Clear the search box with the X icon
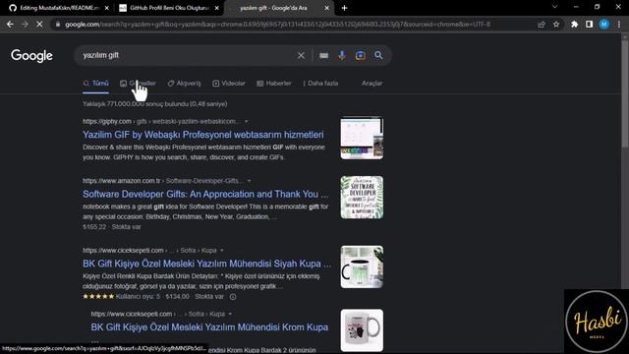Image resolution: width=629 pixels, height=354 pixels. (x=301, y=55)
